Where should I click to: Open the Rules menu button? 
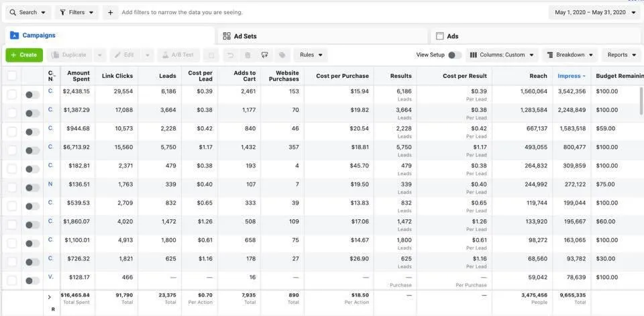[311, 55]
